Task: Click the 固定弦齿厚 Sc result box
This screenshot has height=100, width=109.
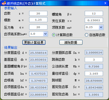Action: click(x=94, y=87)
